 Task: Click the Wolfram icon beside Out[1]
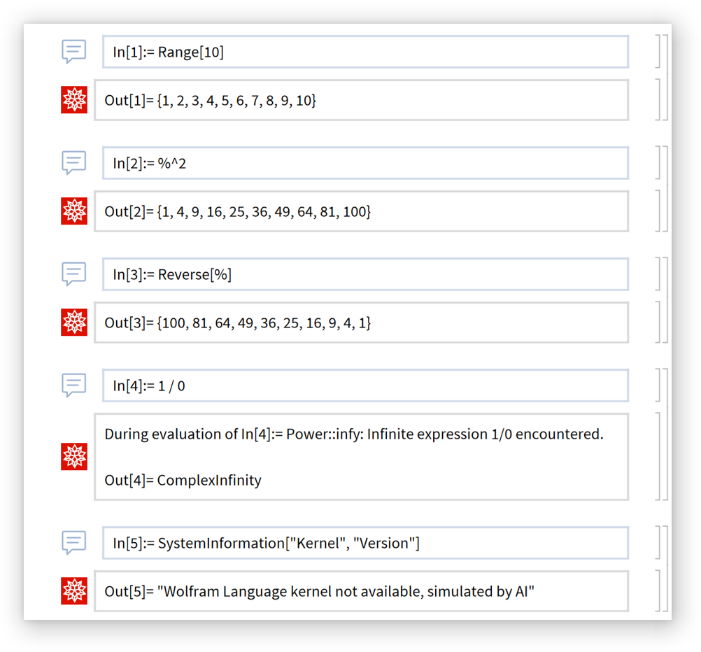(x=74, y=100)
